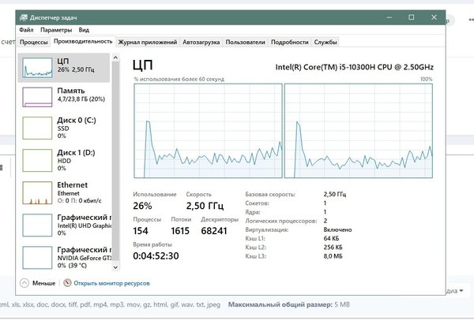474x324 pixels.
Task: Switch to the Процессы tab
Action: click(34, 42)
